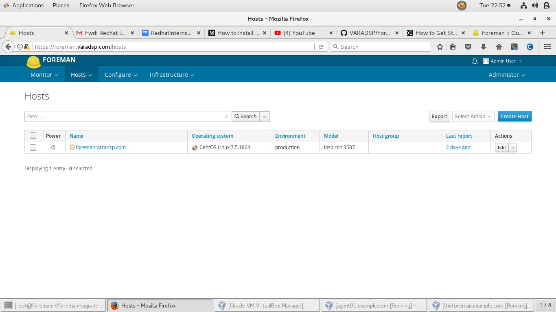Viewport: 556px width, 312px height.
Task: Open the volume tray icon
Action: (x=535, y=5)
